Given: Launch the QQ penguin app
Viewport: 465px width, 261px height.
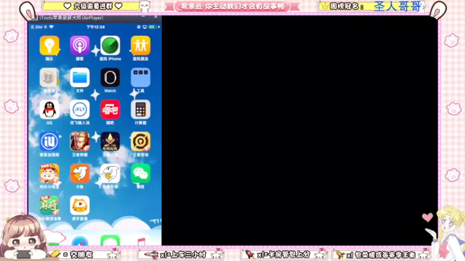Looking at the screenshot, I should [x=49, y=110].
